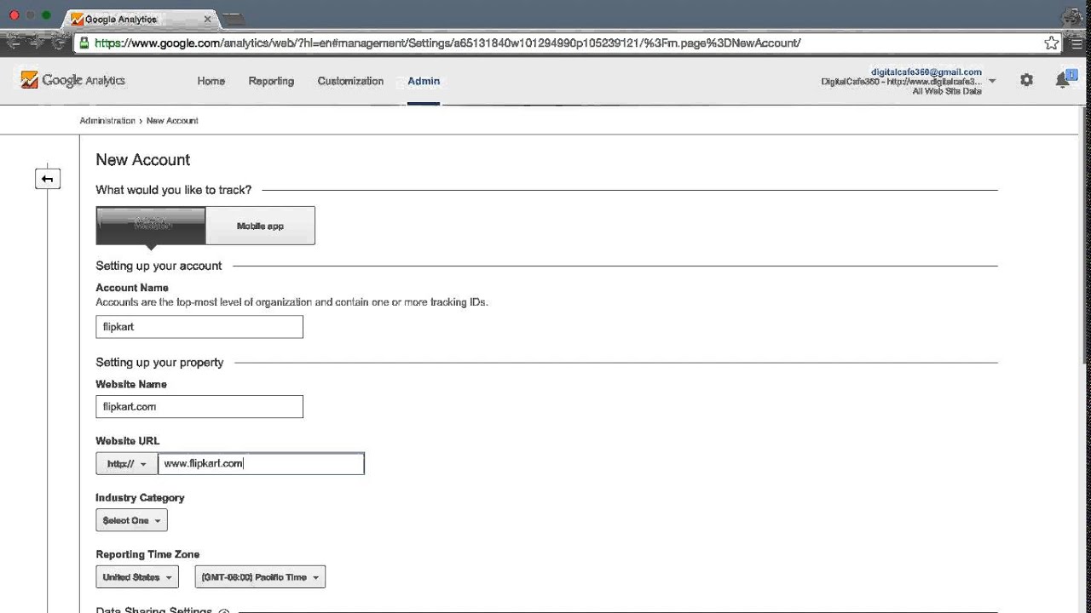
Task: Open the http:// protocol dropdown
Action: click(126, 464)
